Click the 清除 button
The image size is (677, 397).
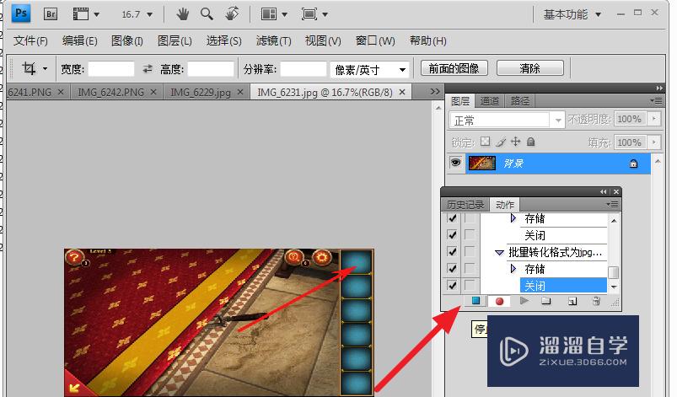(x=529, y=68)
